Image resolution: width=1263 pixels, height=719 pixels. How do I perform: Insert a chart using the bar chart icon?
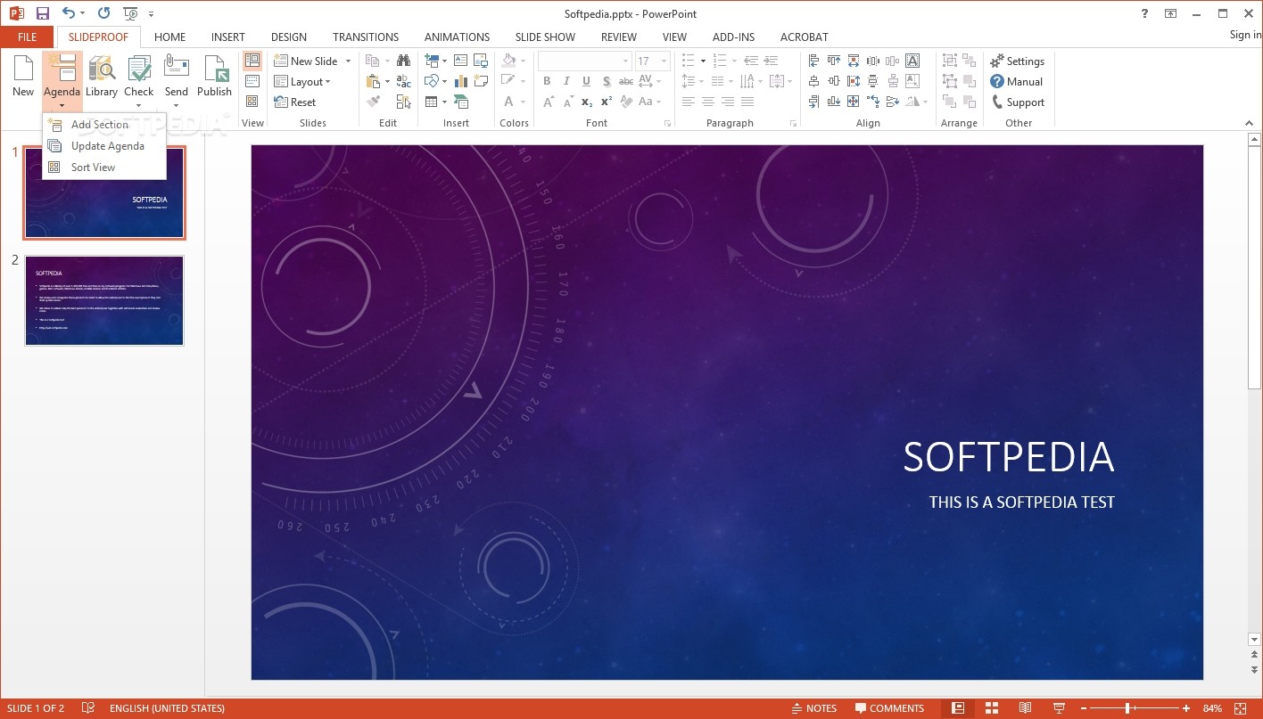[x=460, y=81]
